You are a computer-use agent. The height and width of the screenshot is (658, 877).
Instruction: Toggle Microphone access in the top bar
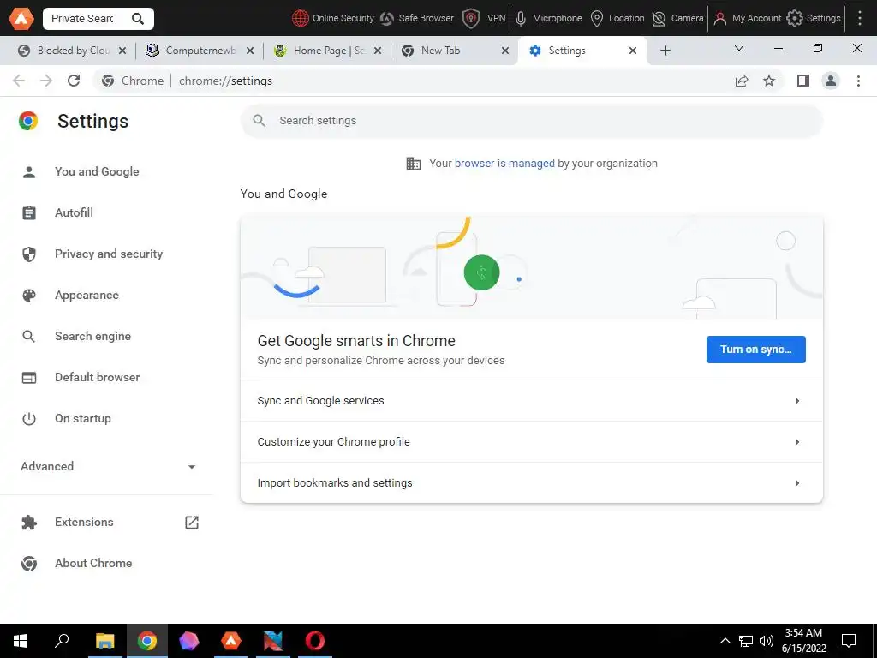[548, 19]
